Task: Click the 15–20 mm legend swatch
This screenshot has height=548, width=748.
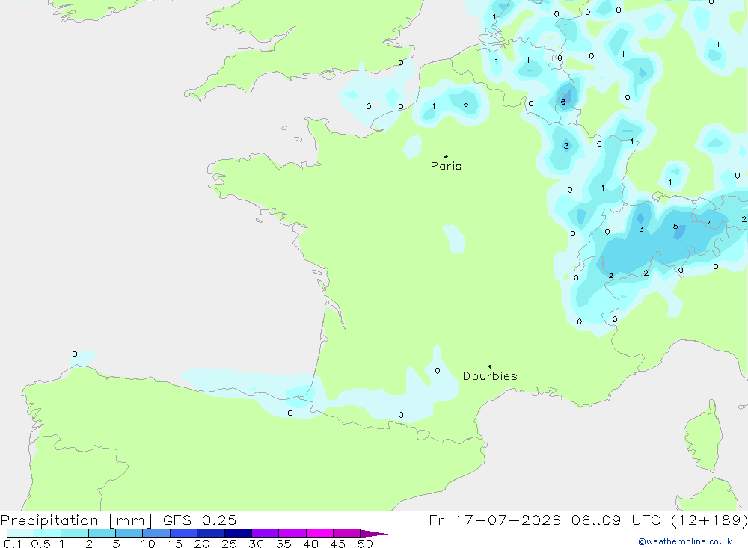Action: click(x=184, y=533)
